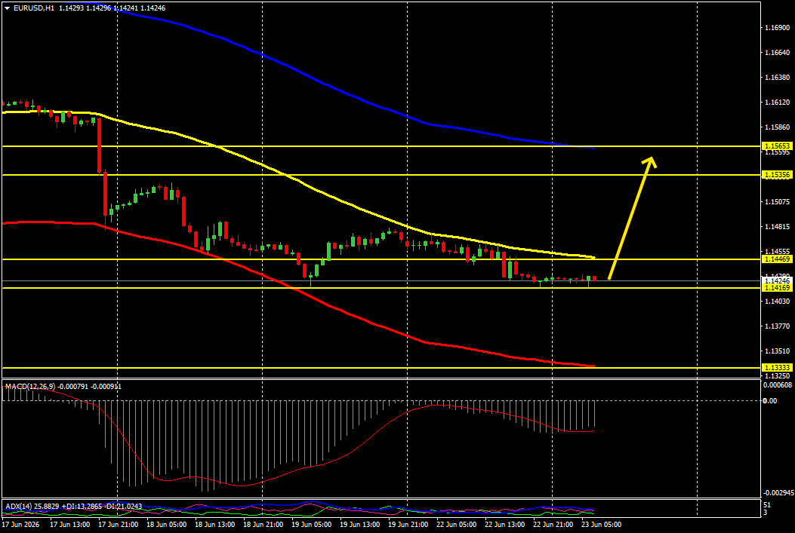Click the 18 Jun 05:00 time label

167,525
